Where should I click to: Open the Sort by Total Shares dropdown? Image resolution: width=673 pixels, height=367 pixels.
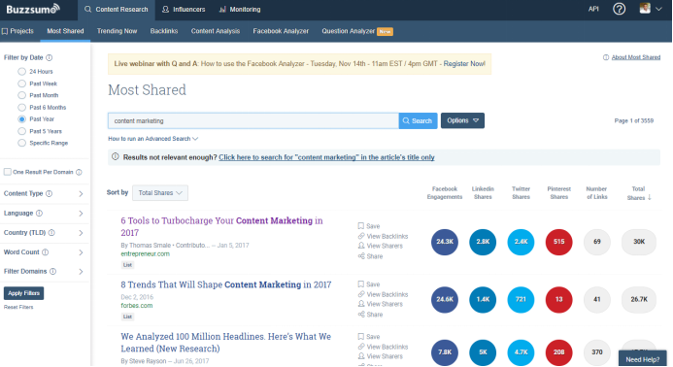click(x=160, y=193)
